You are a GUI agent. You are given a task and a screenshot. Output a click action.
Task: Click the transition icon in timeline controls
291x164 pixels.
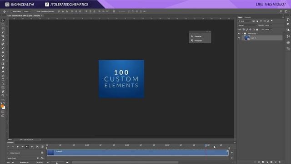pyautogui.click(x=42, y=147)
